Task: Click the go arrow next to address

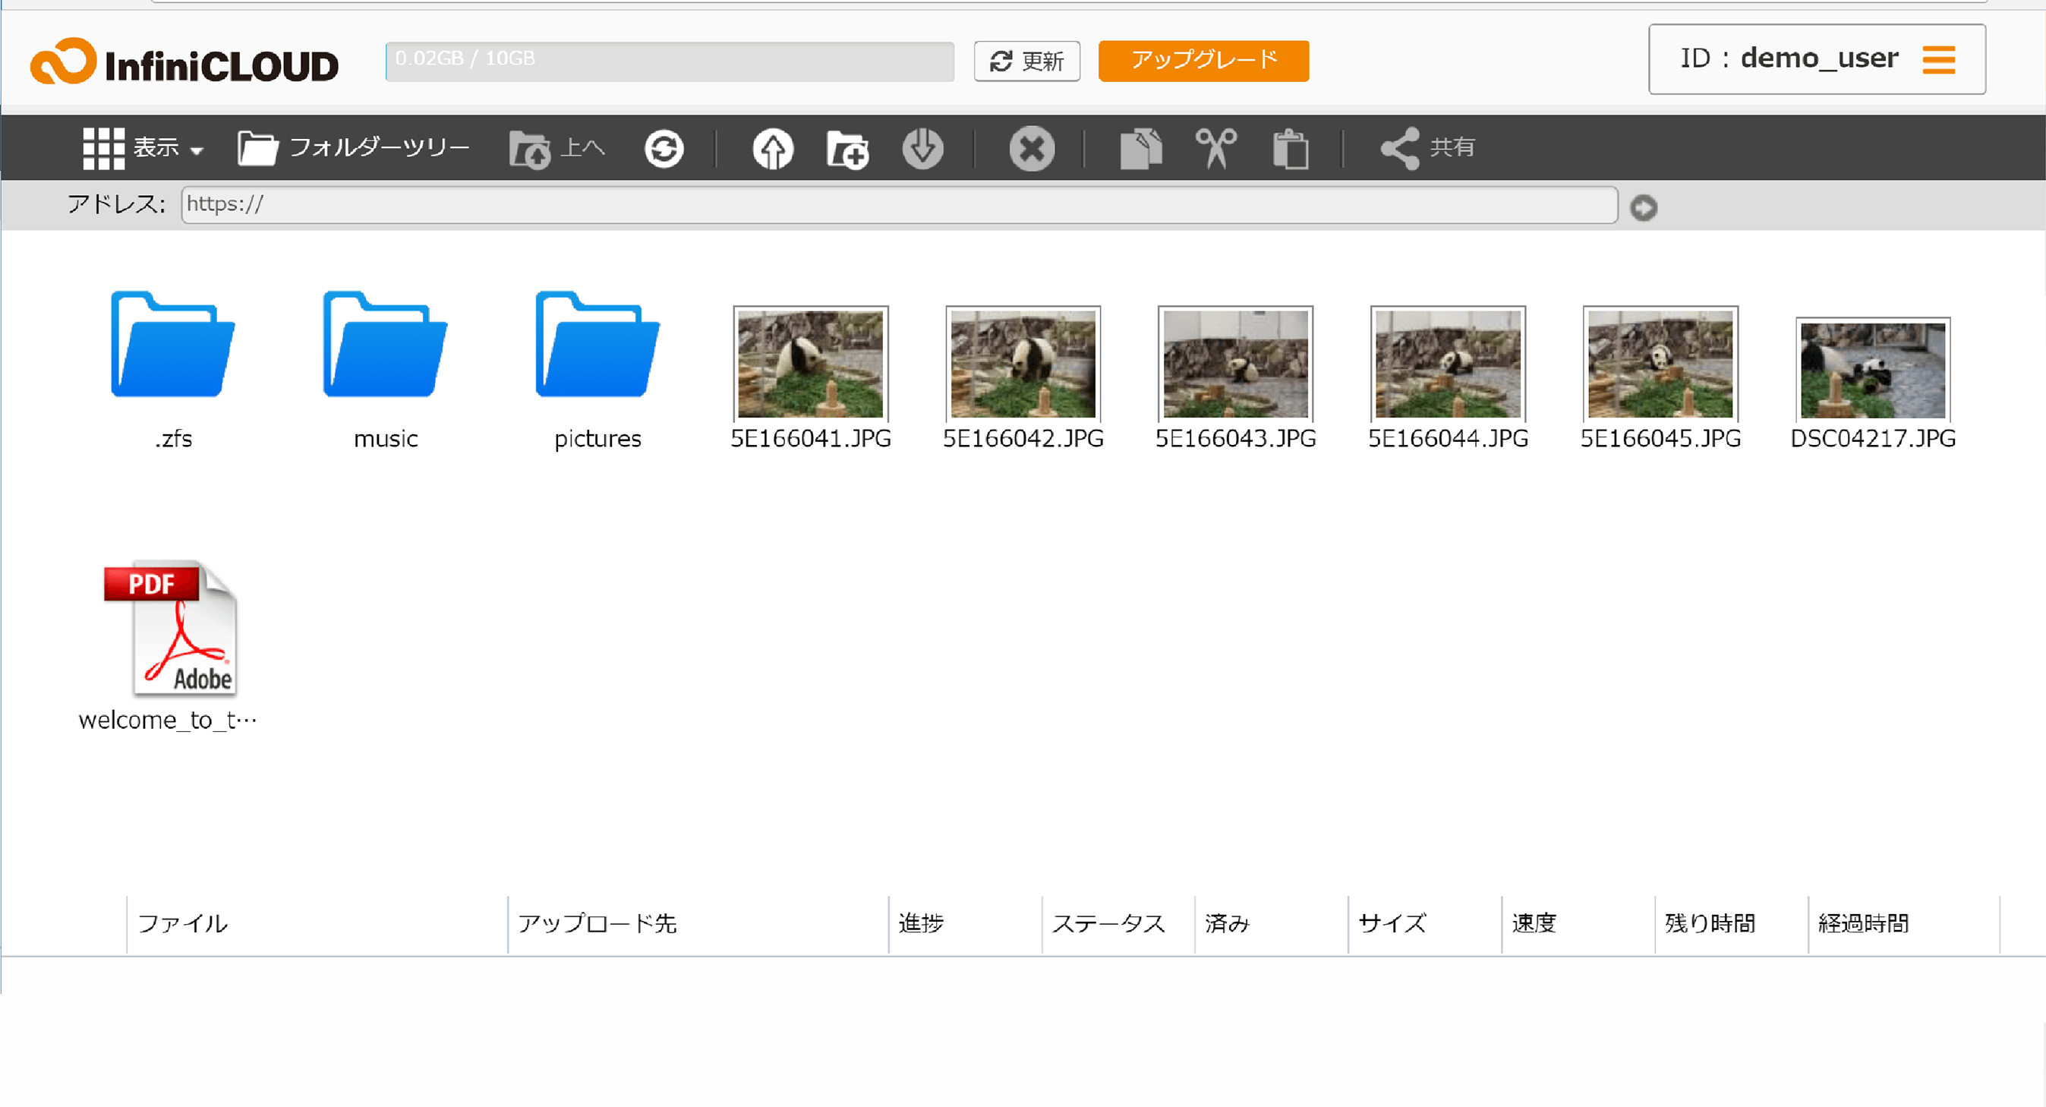Action: click(x=1644, y=207)
